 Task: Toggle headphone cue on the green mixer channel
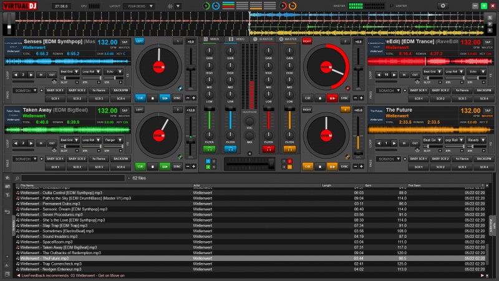(x=209, y=149)
